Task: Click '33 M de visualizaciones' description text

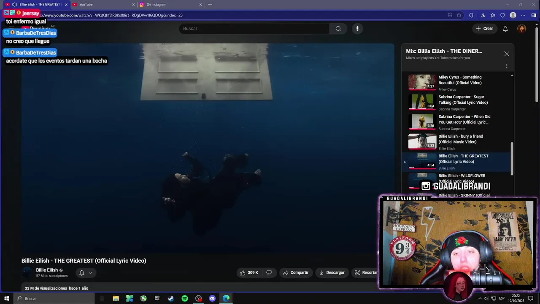Action: pyautogui.click(x=46, y=288)
